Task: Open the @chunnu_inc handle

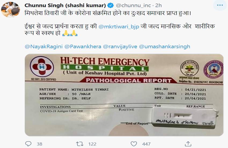Action: coord(133,5)
